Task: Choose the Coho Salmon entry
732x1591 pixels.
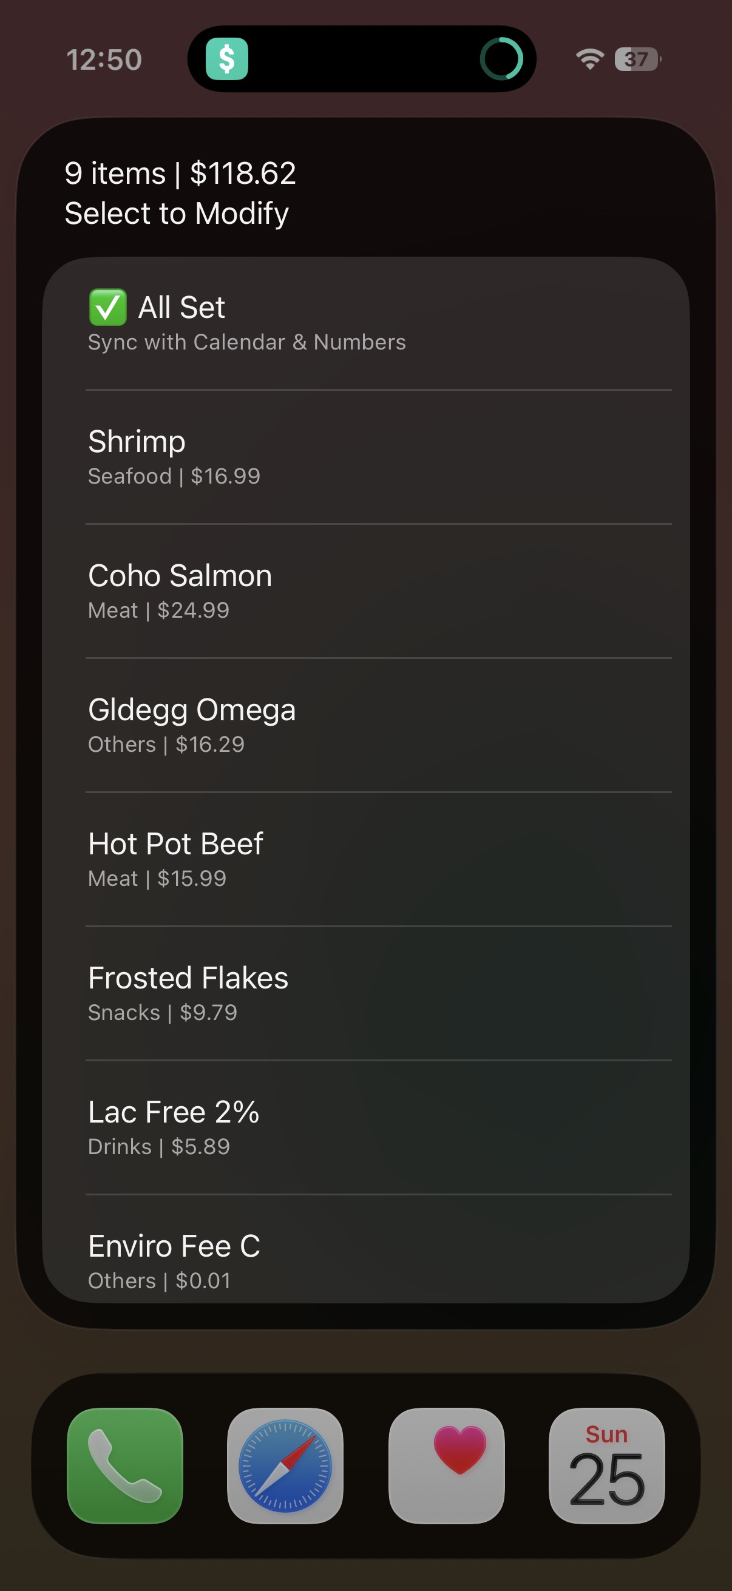Action: 365,591
